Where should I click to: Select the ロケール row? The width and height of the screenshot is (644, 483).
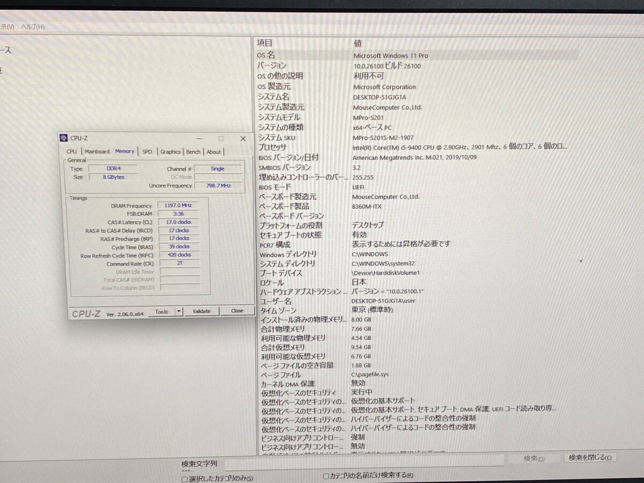tap(417, 282)
